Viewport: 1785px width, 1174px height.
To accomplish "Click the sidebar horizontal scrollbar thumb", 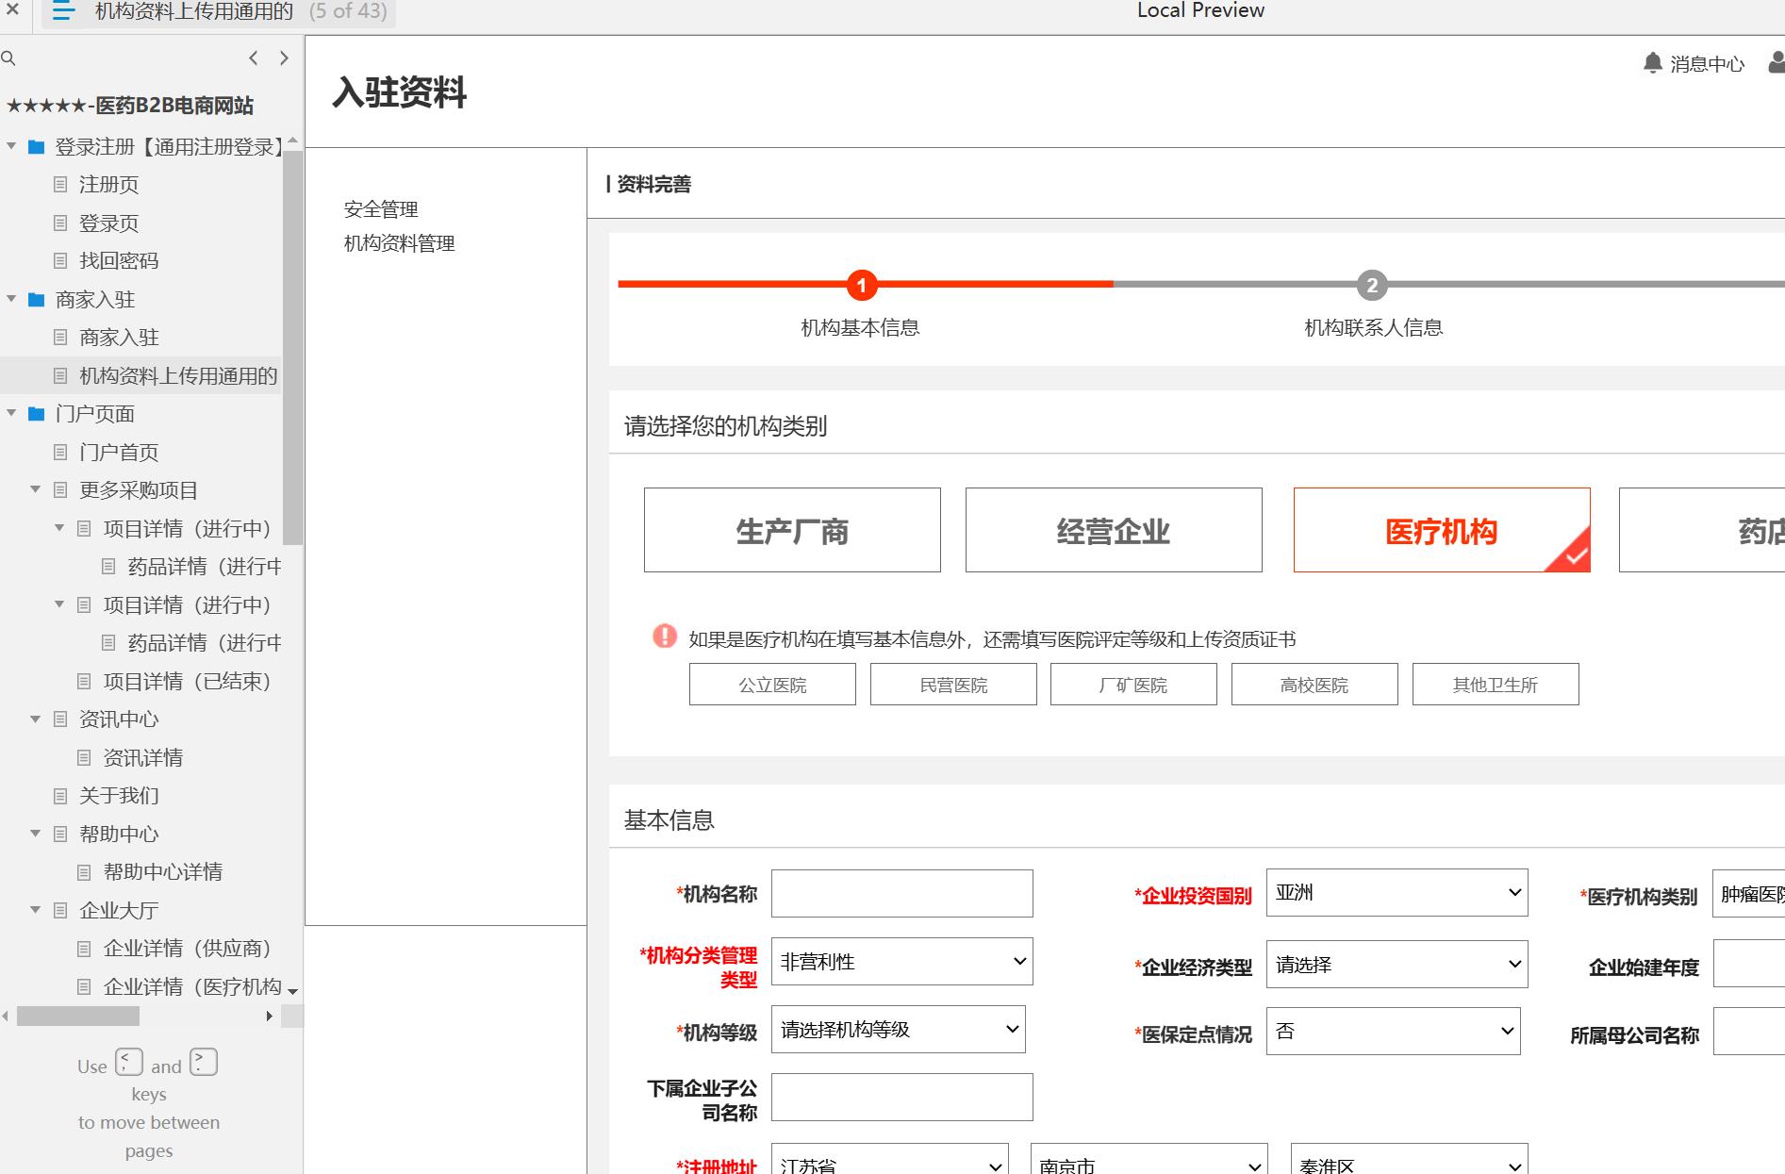I will 78,1016.
